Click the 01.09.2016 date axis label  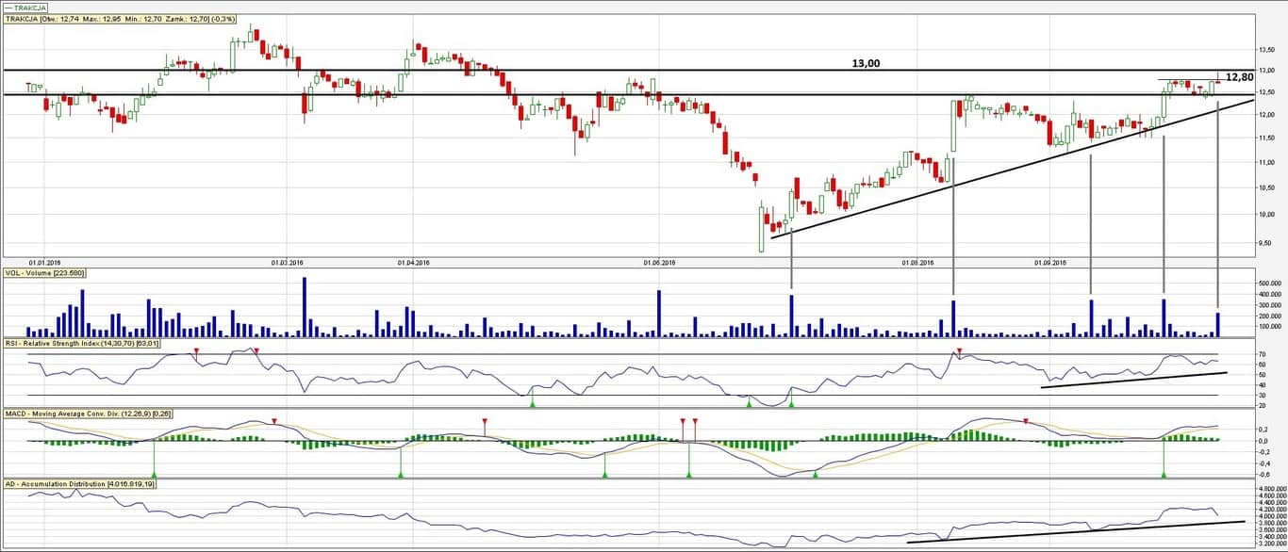1049,262
